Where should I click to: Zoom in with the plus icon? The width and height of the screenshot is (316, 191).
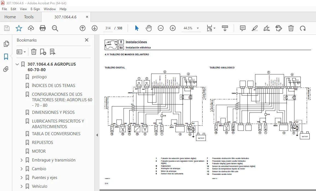coord(173,28)
